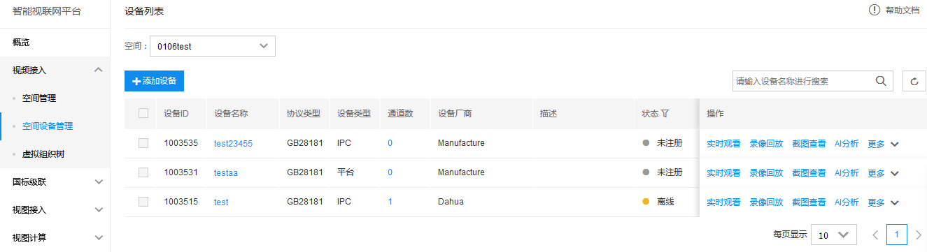
Task: Open the 空间 0106test dropdown
Action: pos(213,46)
